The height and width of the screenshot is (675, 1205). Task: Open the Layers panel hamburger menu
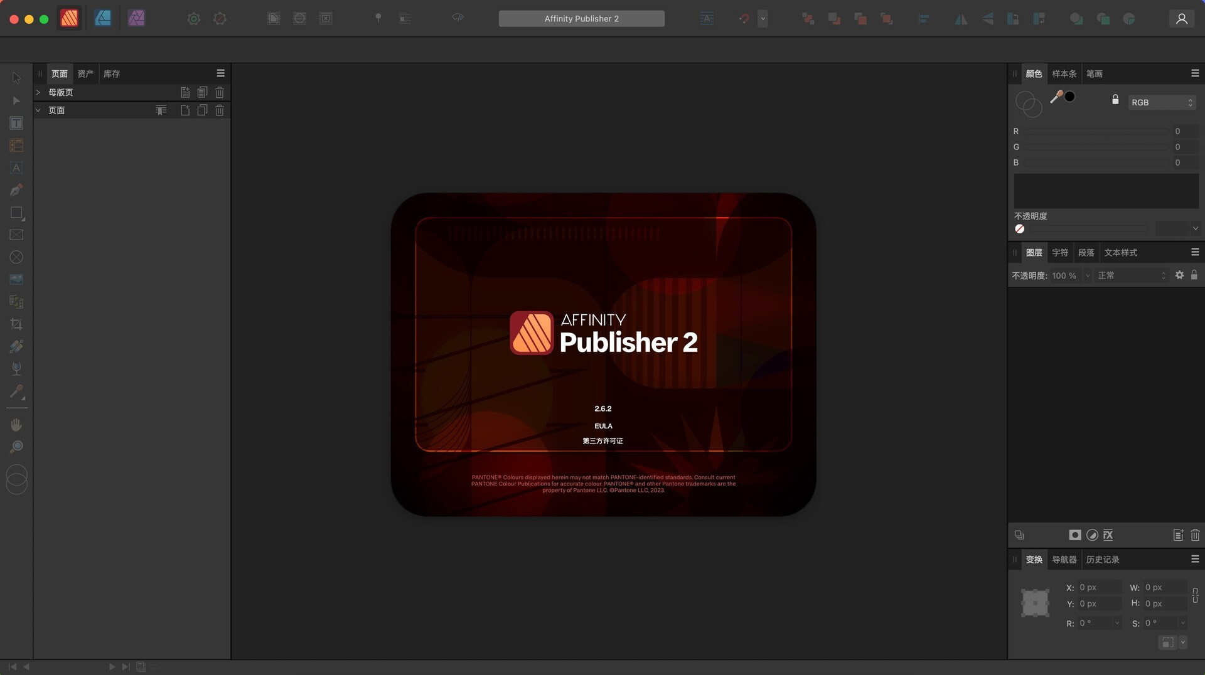tap(1195, 252)
